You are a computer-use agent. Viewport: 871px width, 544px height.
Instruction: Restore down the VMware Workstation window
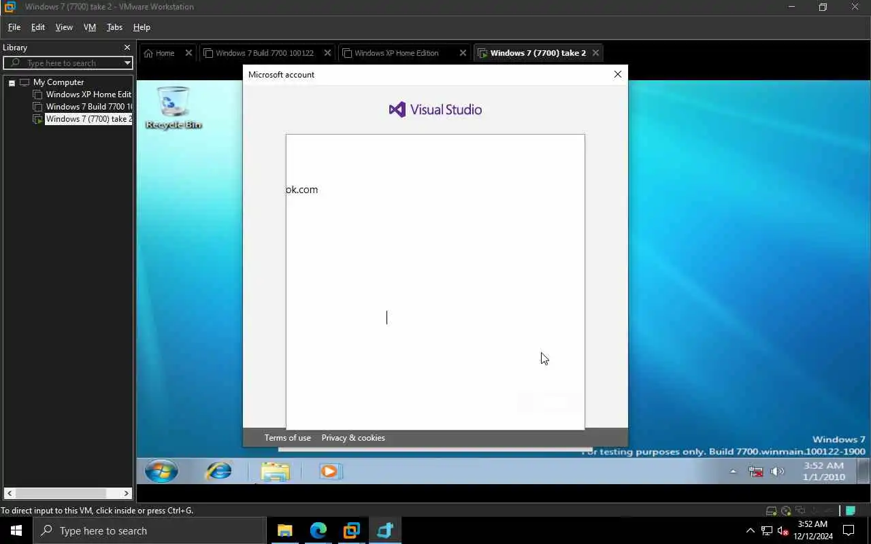coord(823,7)
